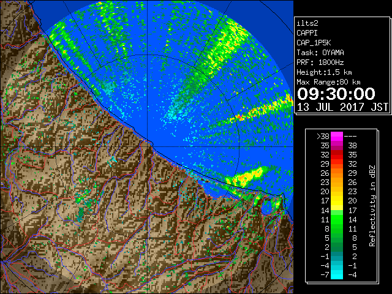Click the 'Height:1.5 km' line
Image resolution: width=392 pixels, height=294 pixels.
(324, 72)
